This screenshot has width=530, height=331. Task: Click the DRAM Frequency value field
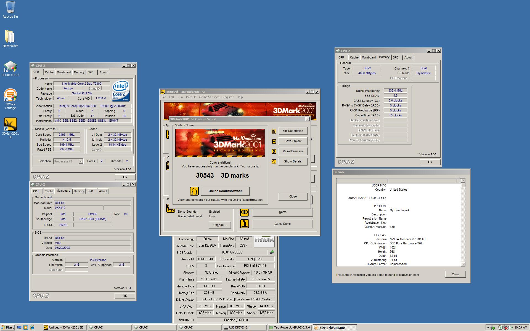pyautogui.click(x=395, y=91)
